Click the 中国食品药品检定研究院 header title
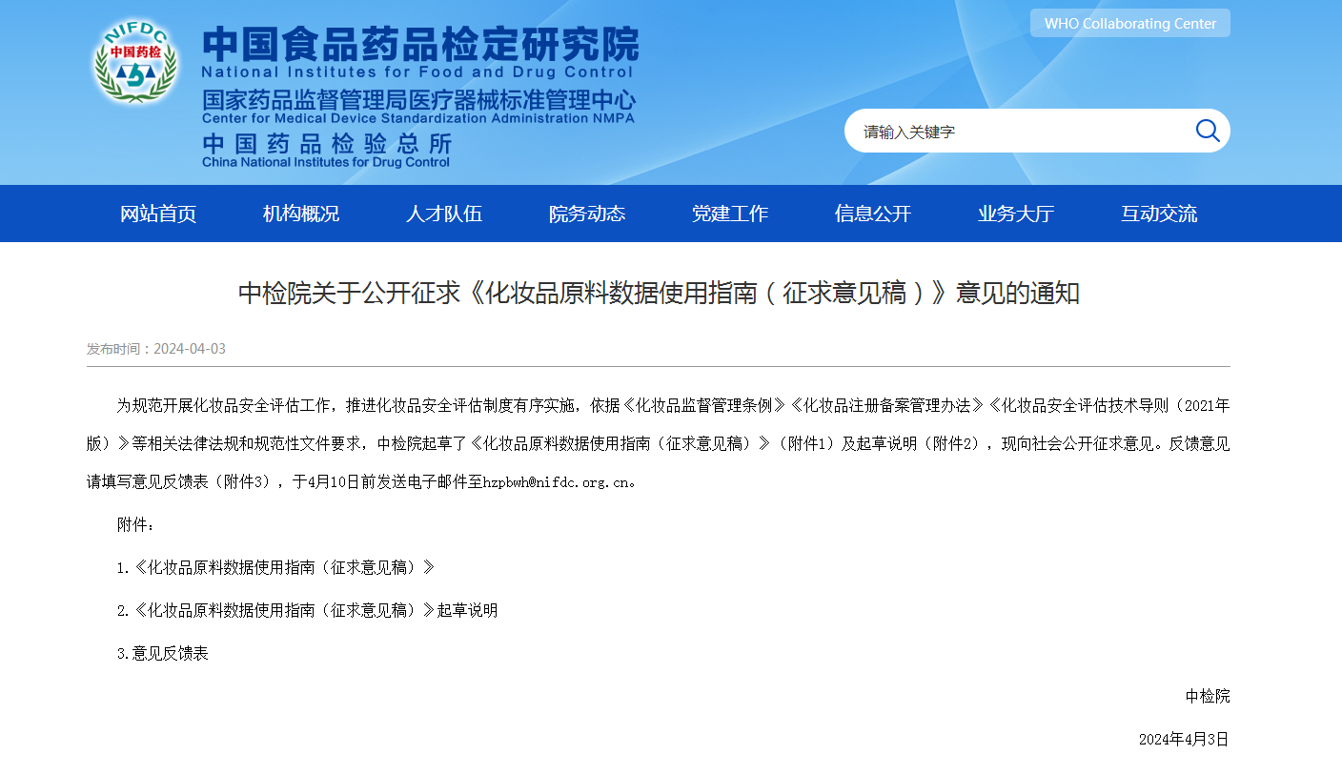Image resolution: width=1342 pixels, height=775 pixels. pos(420,44)
